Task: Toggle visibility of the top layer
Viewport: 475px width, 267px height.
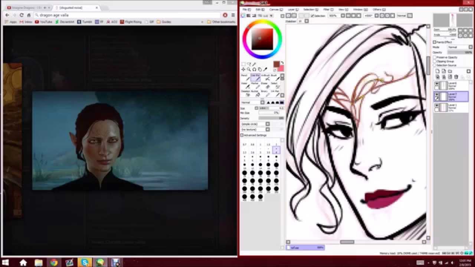Action: tap(437, 84)
